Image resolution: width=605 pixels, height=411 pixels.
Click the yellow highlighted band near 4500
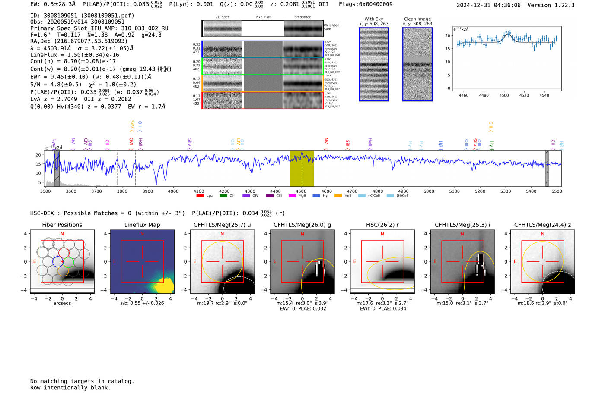(302, 169)
